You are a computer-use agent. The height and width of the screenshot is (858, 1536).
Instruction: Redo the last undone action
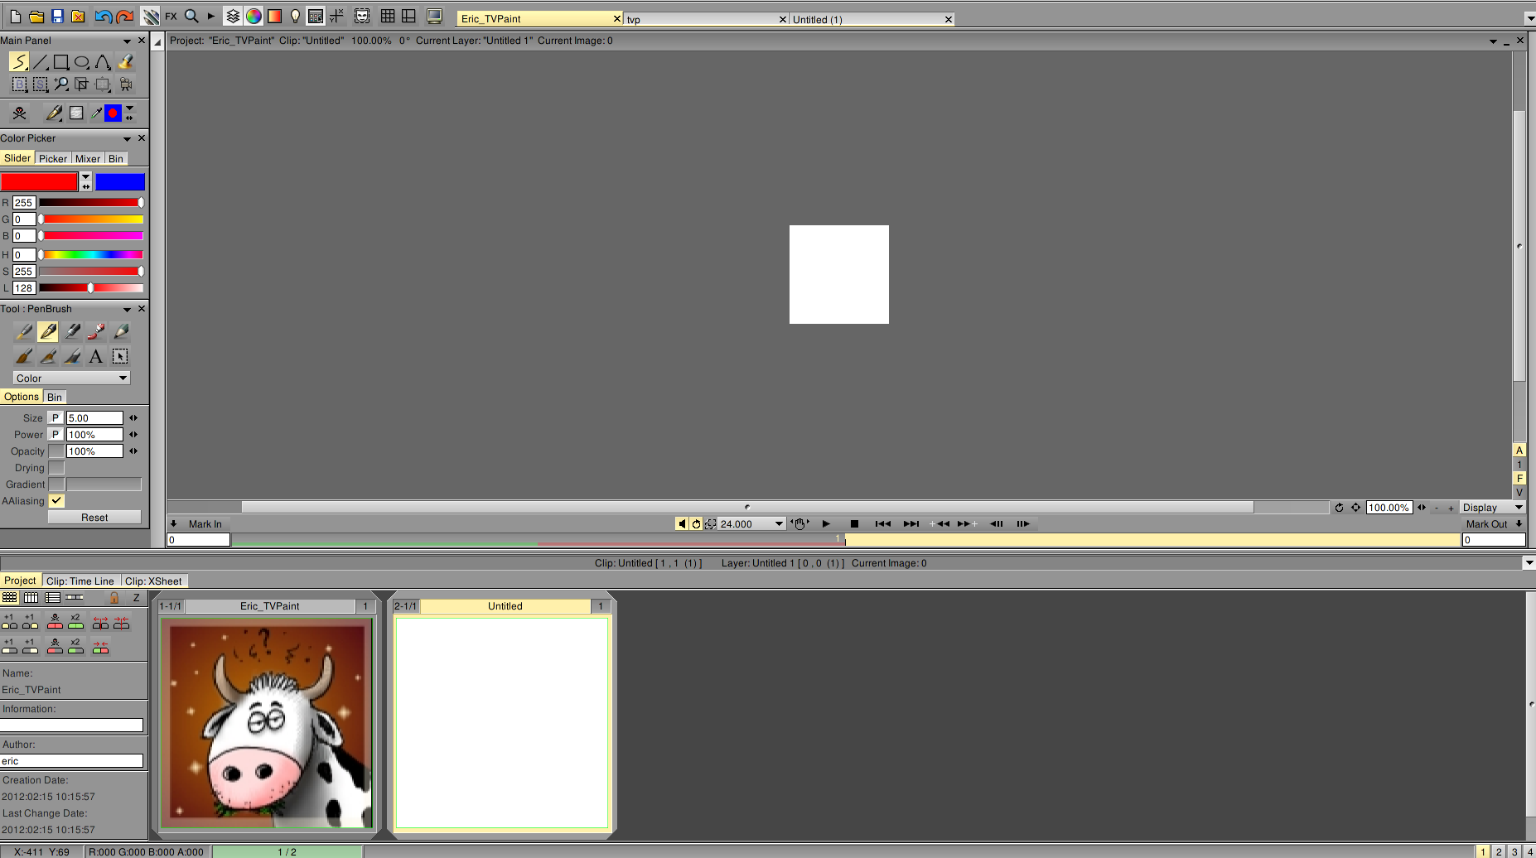click(125, 16)
